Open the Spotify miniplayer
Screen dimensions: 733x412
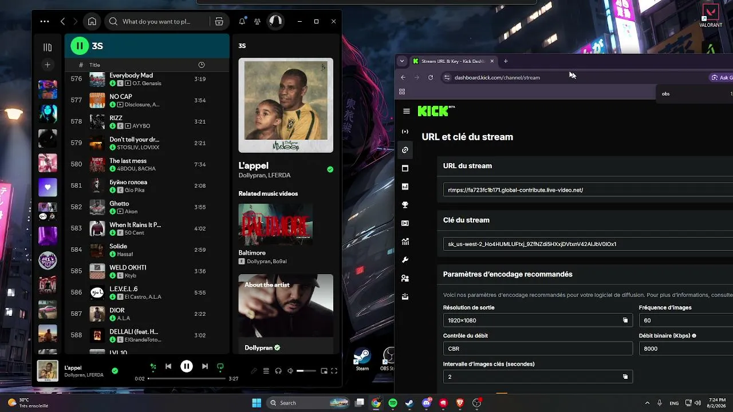[324, 371]
